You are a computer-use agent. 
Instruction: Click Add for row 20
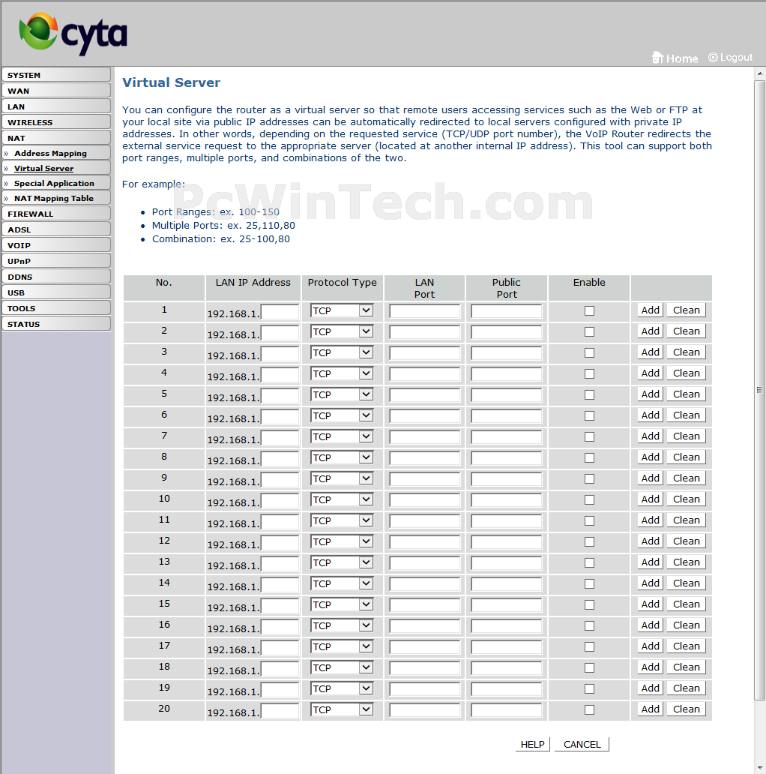[x=650, y=709]
